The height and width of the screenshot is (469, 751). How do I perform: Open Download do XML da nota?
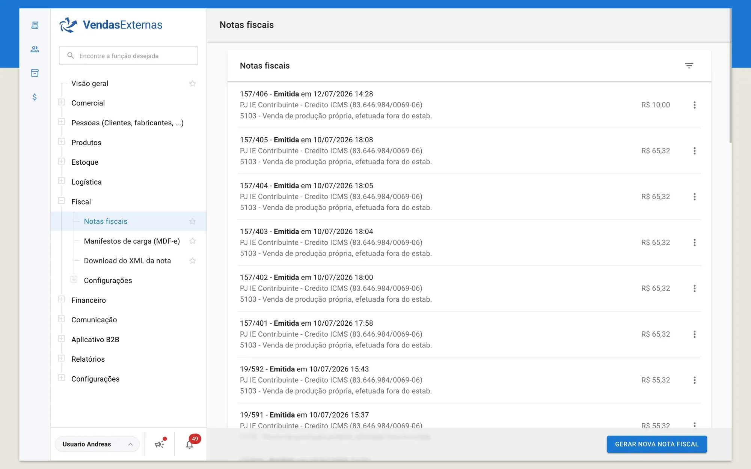[127, 261]
